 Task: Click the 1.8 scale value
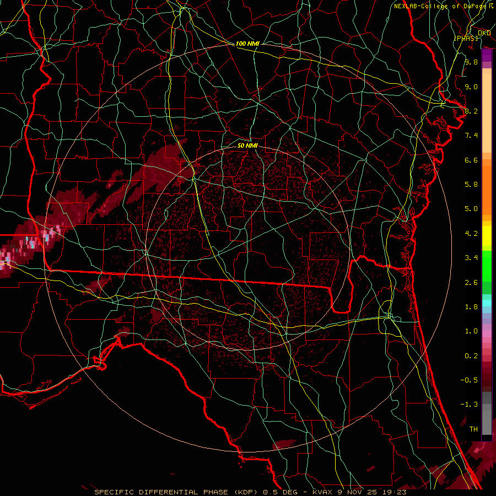471,307
